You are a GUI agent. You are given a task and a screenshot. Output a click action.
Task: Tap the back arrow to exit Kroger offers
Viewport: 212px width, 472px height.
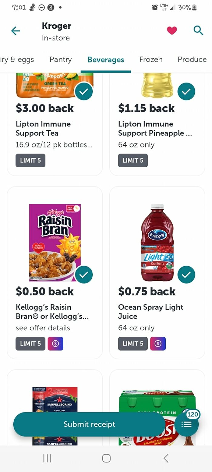point(15,30)
